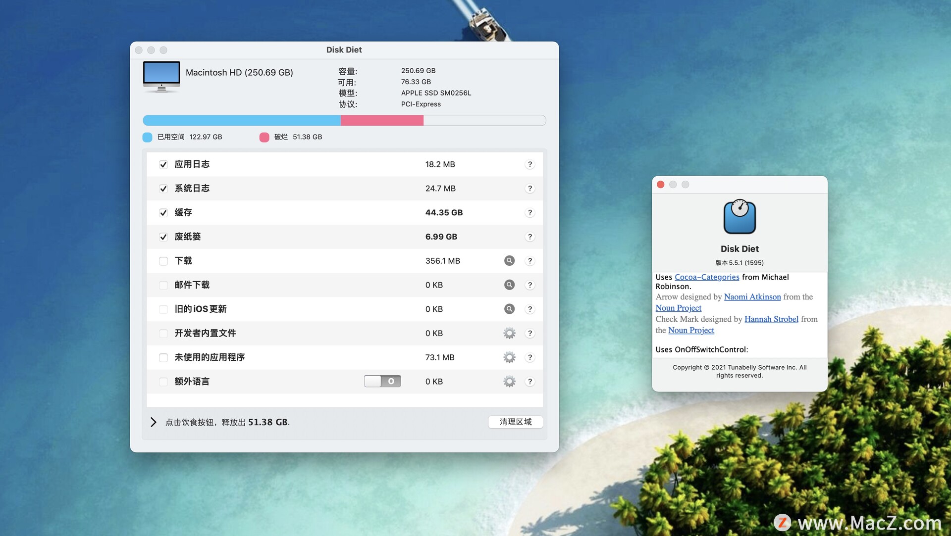951x536 pixels.
Task: Expand the disclosure arrow near 点击饮食按钮
Action: coord(154,422)
